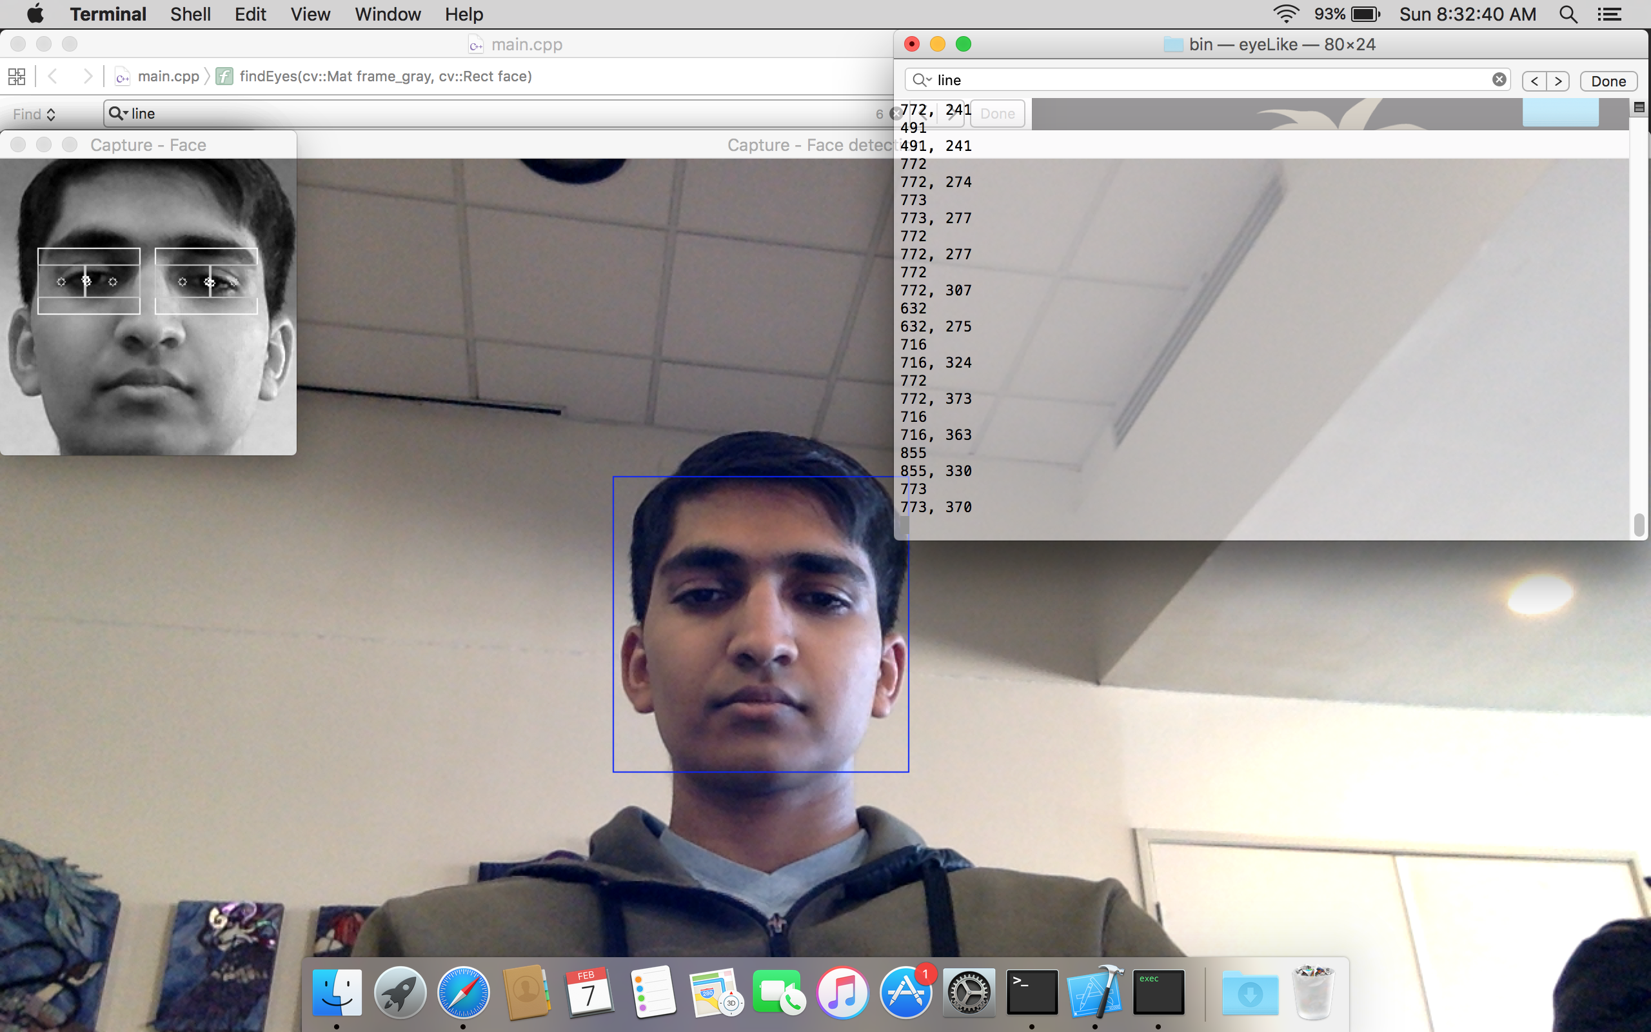Go to the next terminal search match
This screenshot has width=1651, height=1032.
[x=1558, y=81]
